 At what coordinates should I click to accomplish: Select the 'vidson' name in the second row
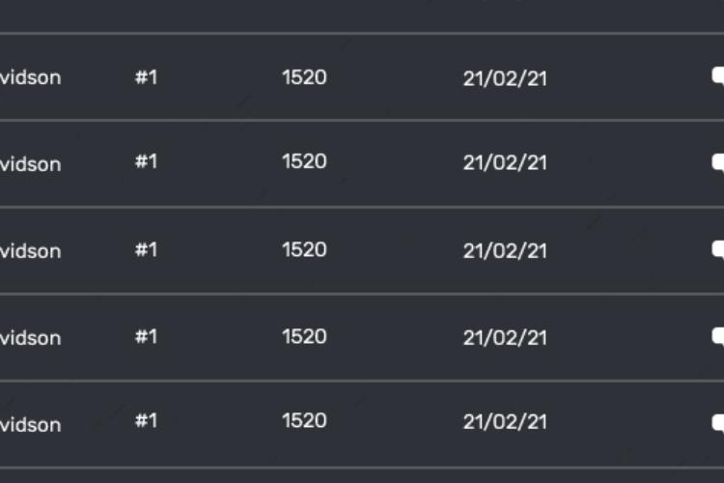(31, 164)
